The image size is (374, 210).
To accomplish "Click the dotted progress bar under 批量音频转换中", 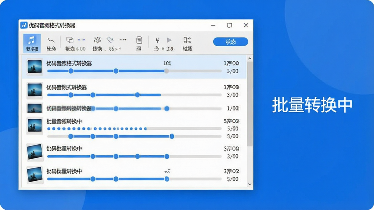I will coord(134,129).
